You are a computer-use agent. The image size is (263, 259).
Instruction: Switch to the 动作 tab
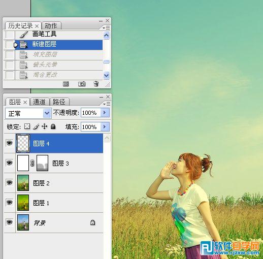click(x=51, y=26)
